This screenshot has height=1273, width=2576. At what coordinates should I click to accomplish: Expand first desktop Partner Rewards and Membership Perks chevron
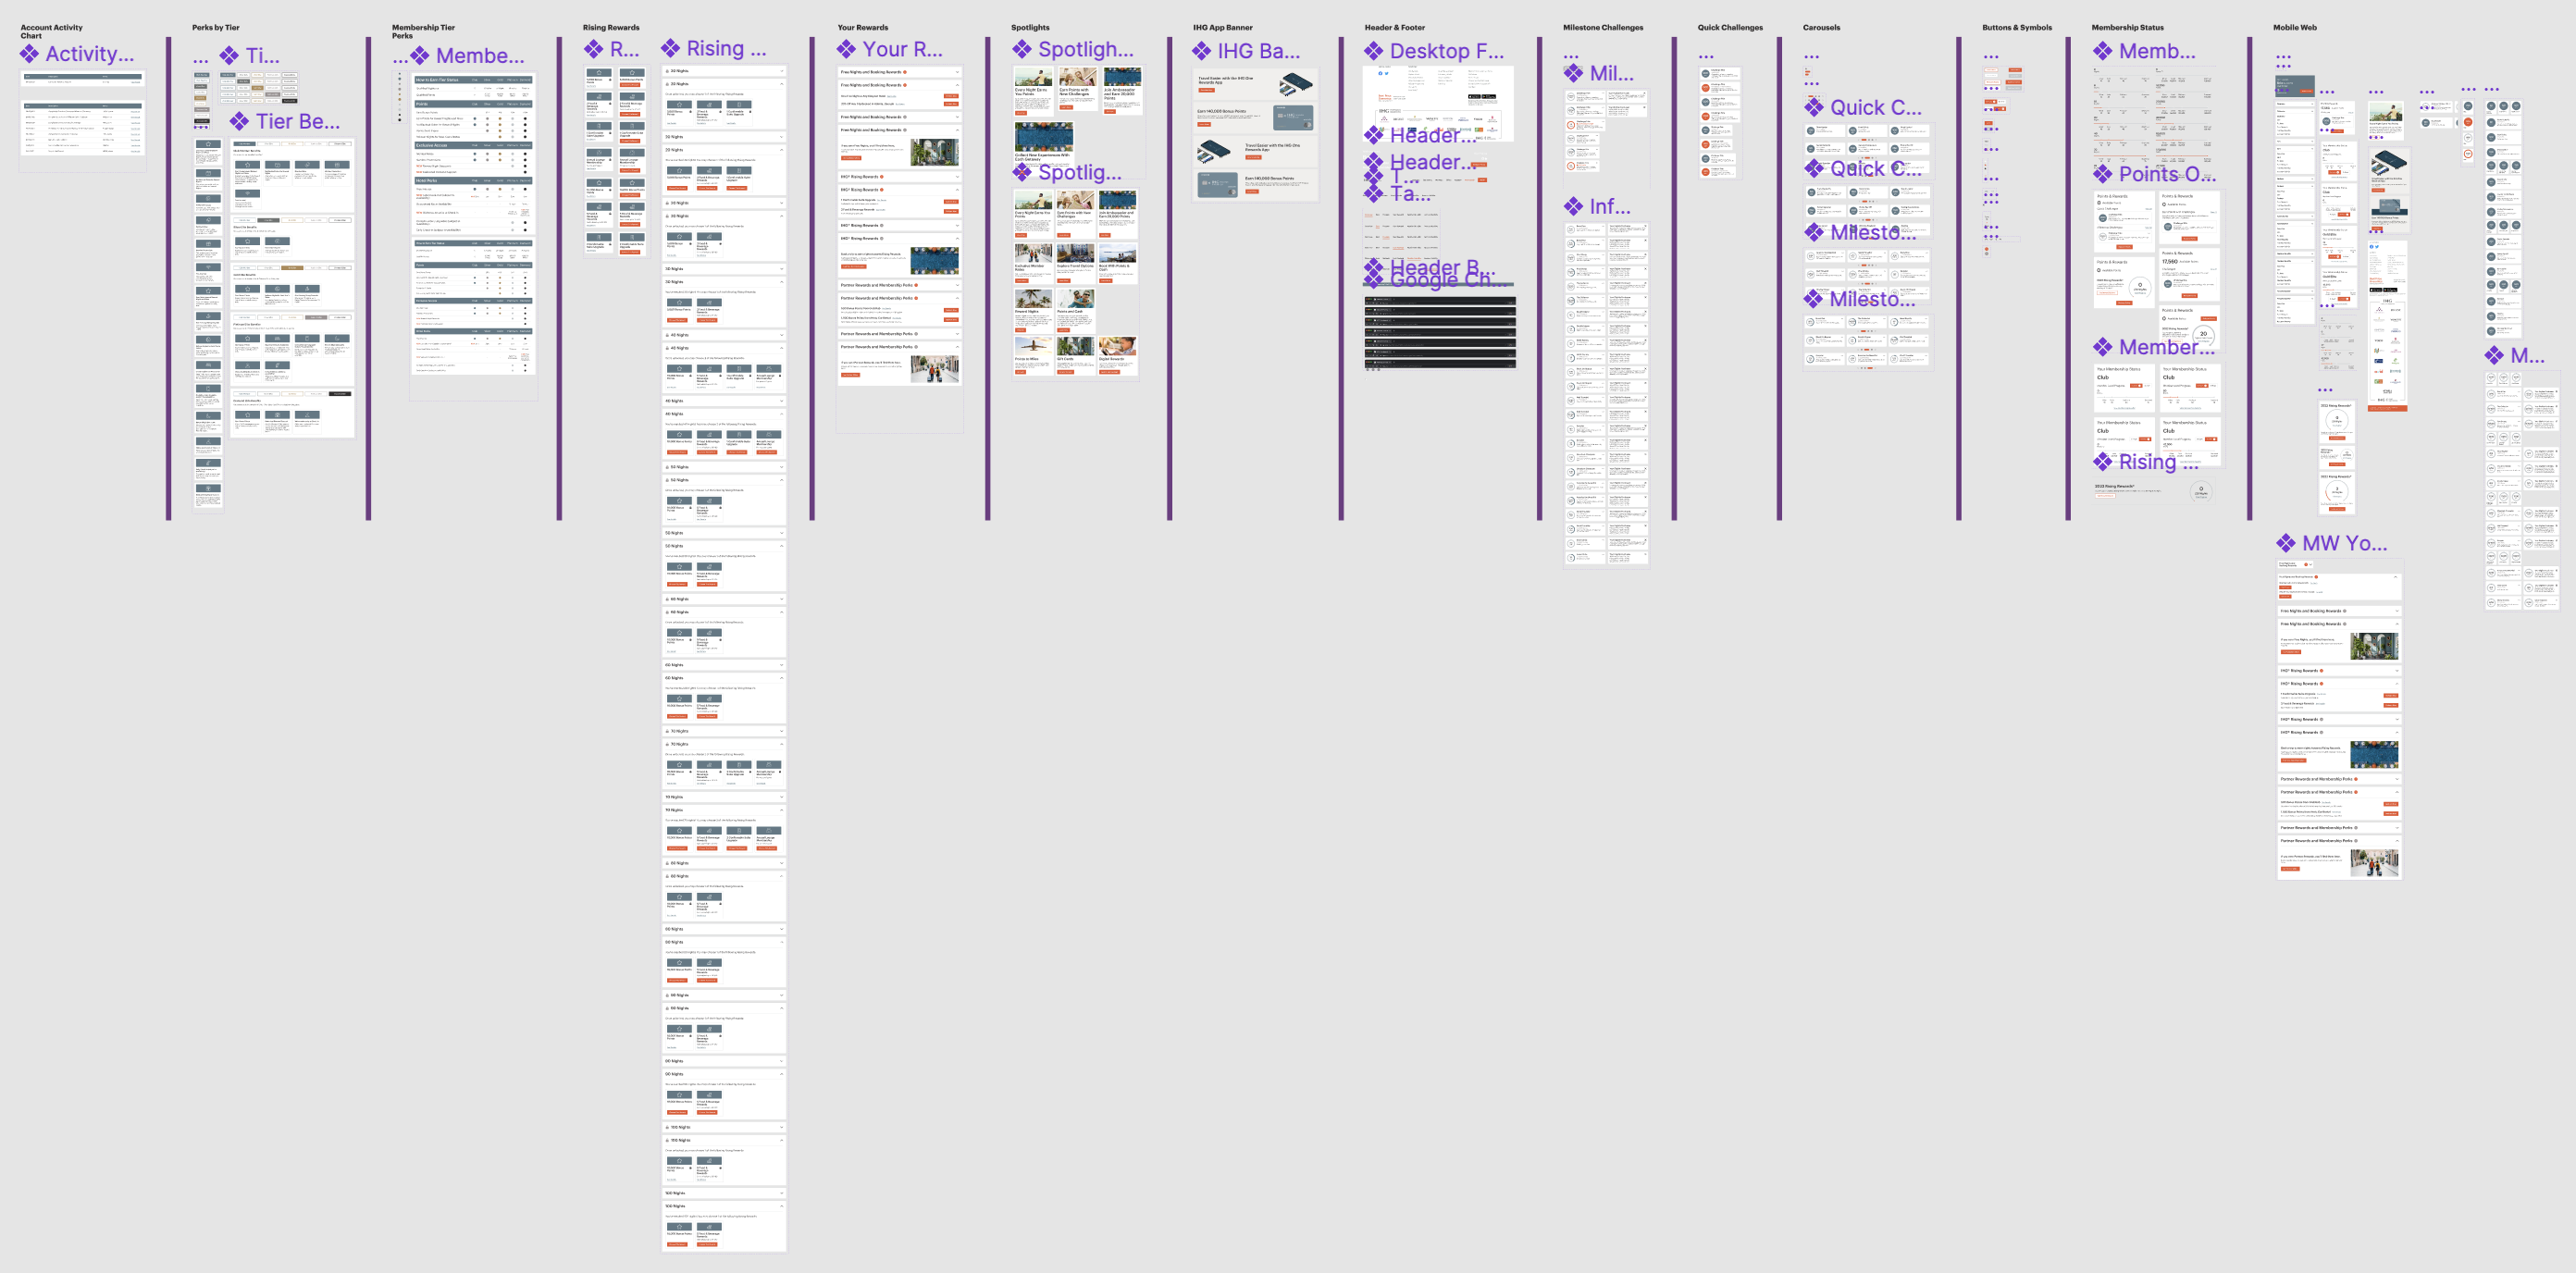(x=957, y=285)
